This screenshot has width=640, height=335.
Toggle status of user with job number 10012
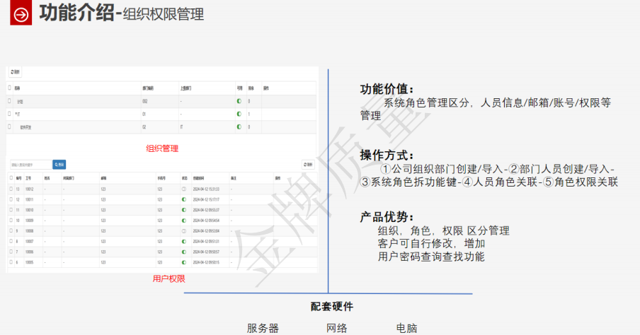tap(184, 189)
